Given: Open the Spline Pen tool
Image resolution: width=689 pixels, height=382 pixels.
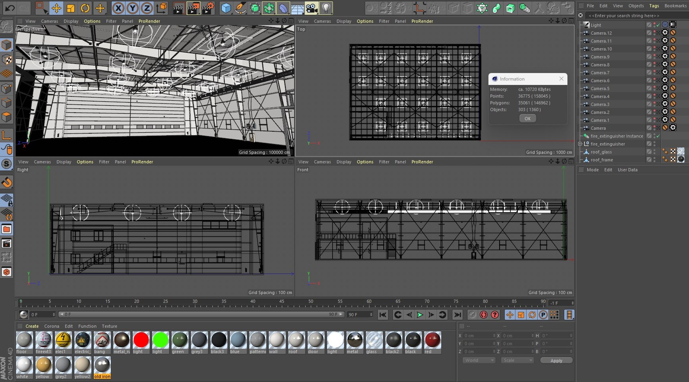Looking at the screenshot, I should point(240,8).
